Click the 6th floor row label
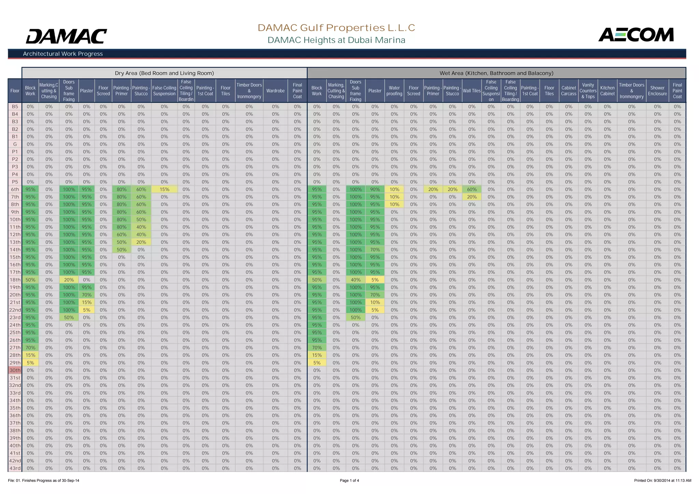This screenshot has height=494, width=699. pos(15,189)
